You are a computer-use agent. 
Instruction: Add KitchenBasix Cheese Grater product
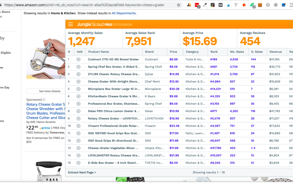78,96
